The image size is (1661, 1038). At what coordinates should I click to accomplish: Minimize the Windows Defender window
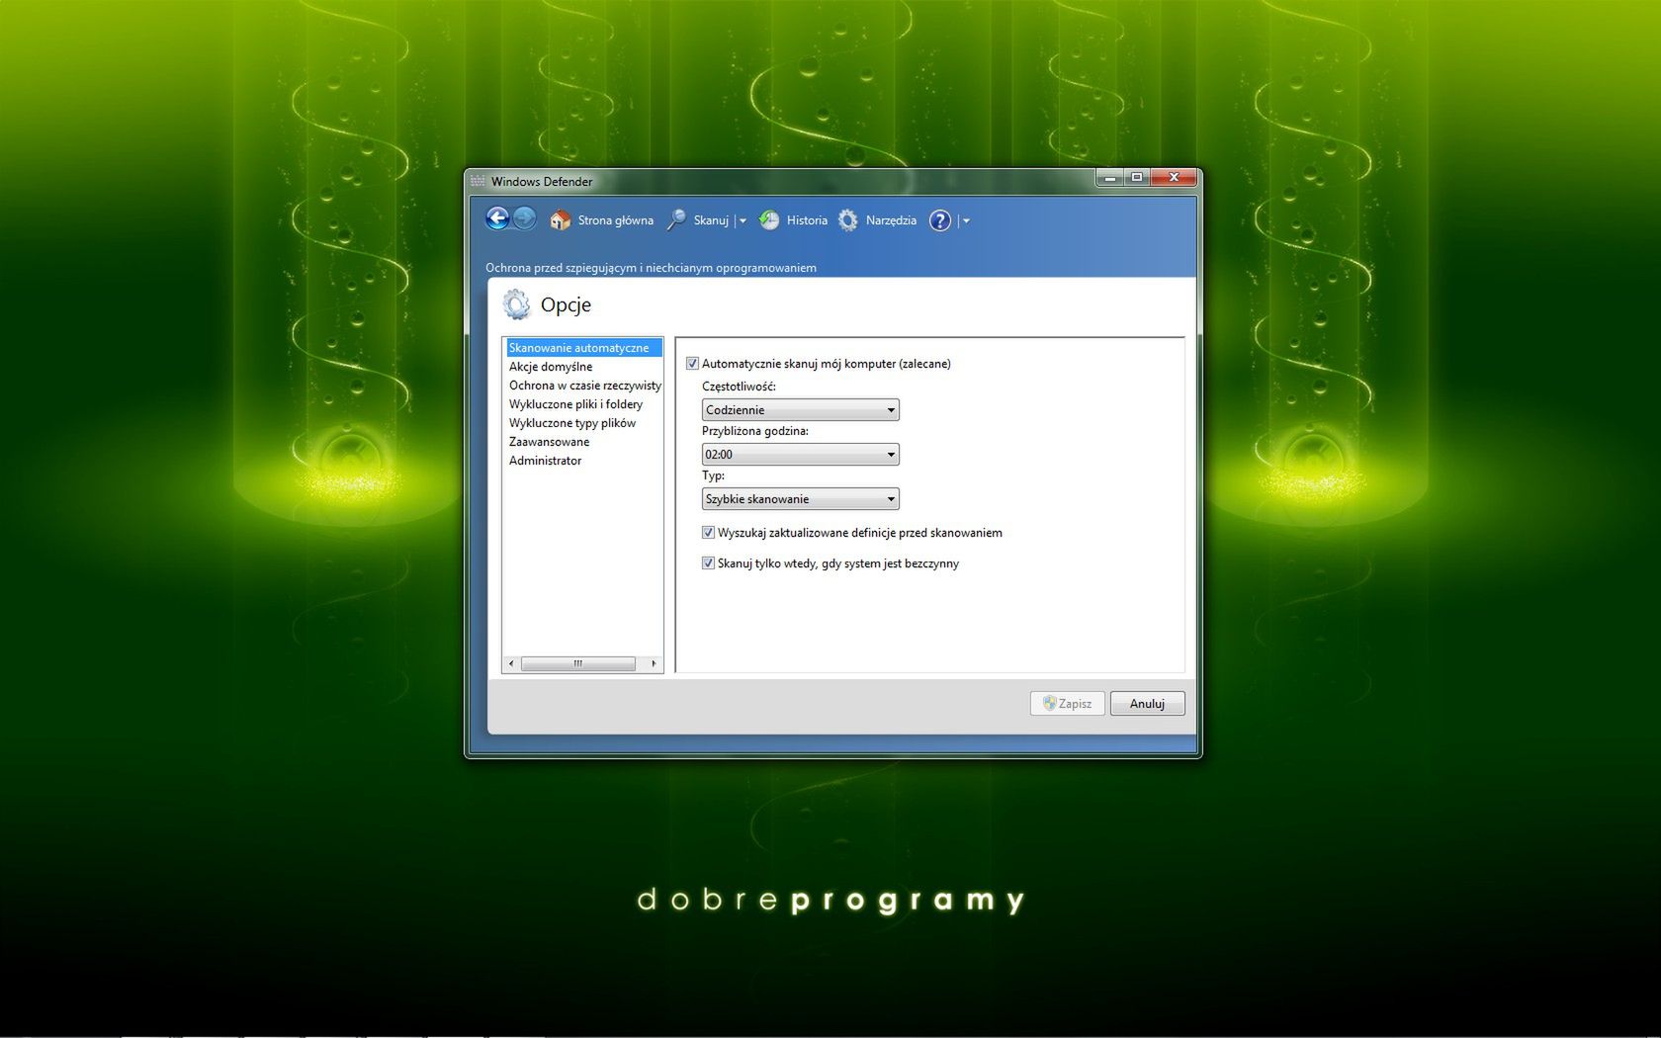point(1109,178)
